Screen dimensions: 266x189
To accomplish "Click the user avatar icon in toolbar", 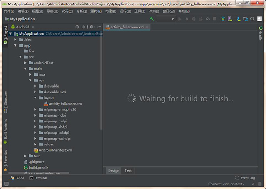I will tap(259, 19).
